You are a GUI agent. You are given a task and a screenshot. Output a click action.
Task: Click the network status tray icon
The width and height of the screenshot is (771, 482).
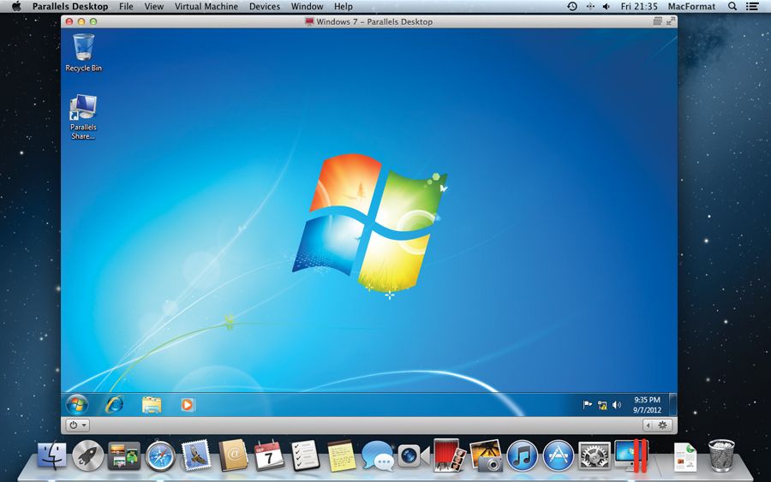(602, 405)
